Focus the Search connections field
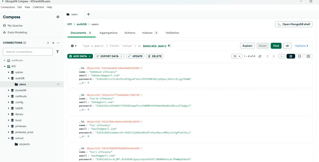 click(x=28, y=52)
